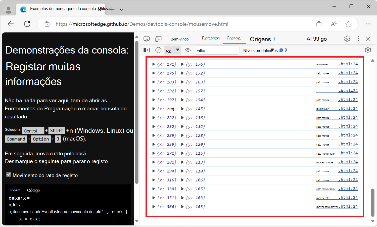Expand {x: 271} object
This screenshot has width=377, height=227.
pyautogui.click(x=154, y=153)
